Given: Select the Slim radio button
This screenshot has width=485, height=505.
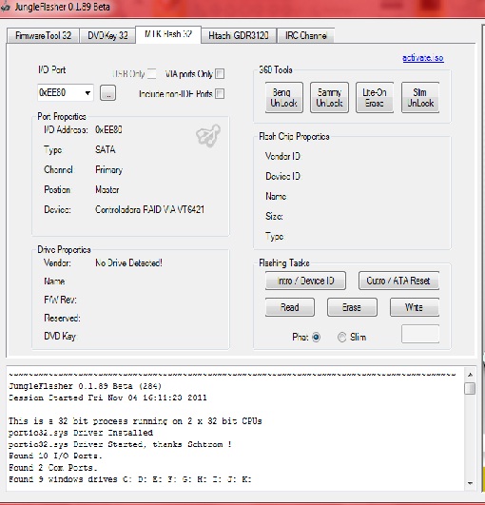Looking at the screenshot, I should click(341, 338).
